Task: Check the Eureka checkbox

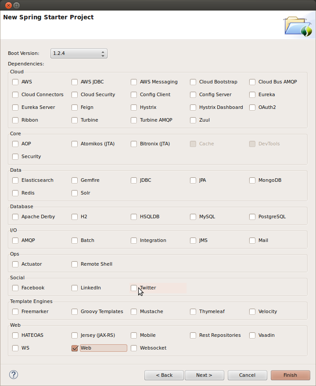Action: tap(252, 95)
